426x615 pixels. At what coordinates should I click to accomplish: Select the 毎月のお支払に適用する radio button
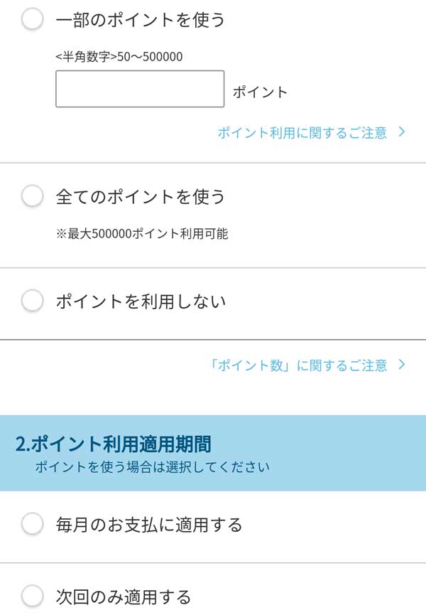point(33,525)
